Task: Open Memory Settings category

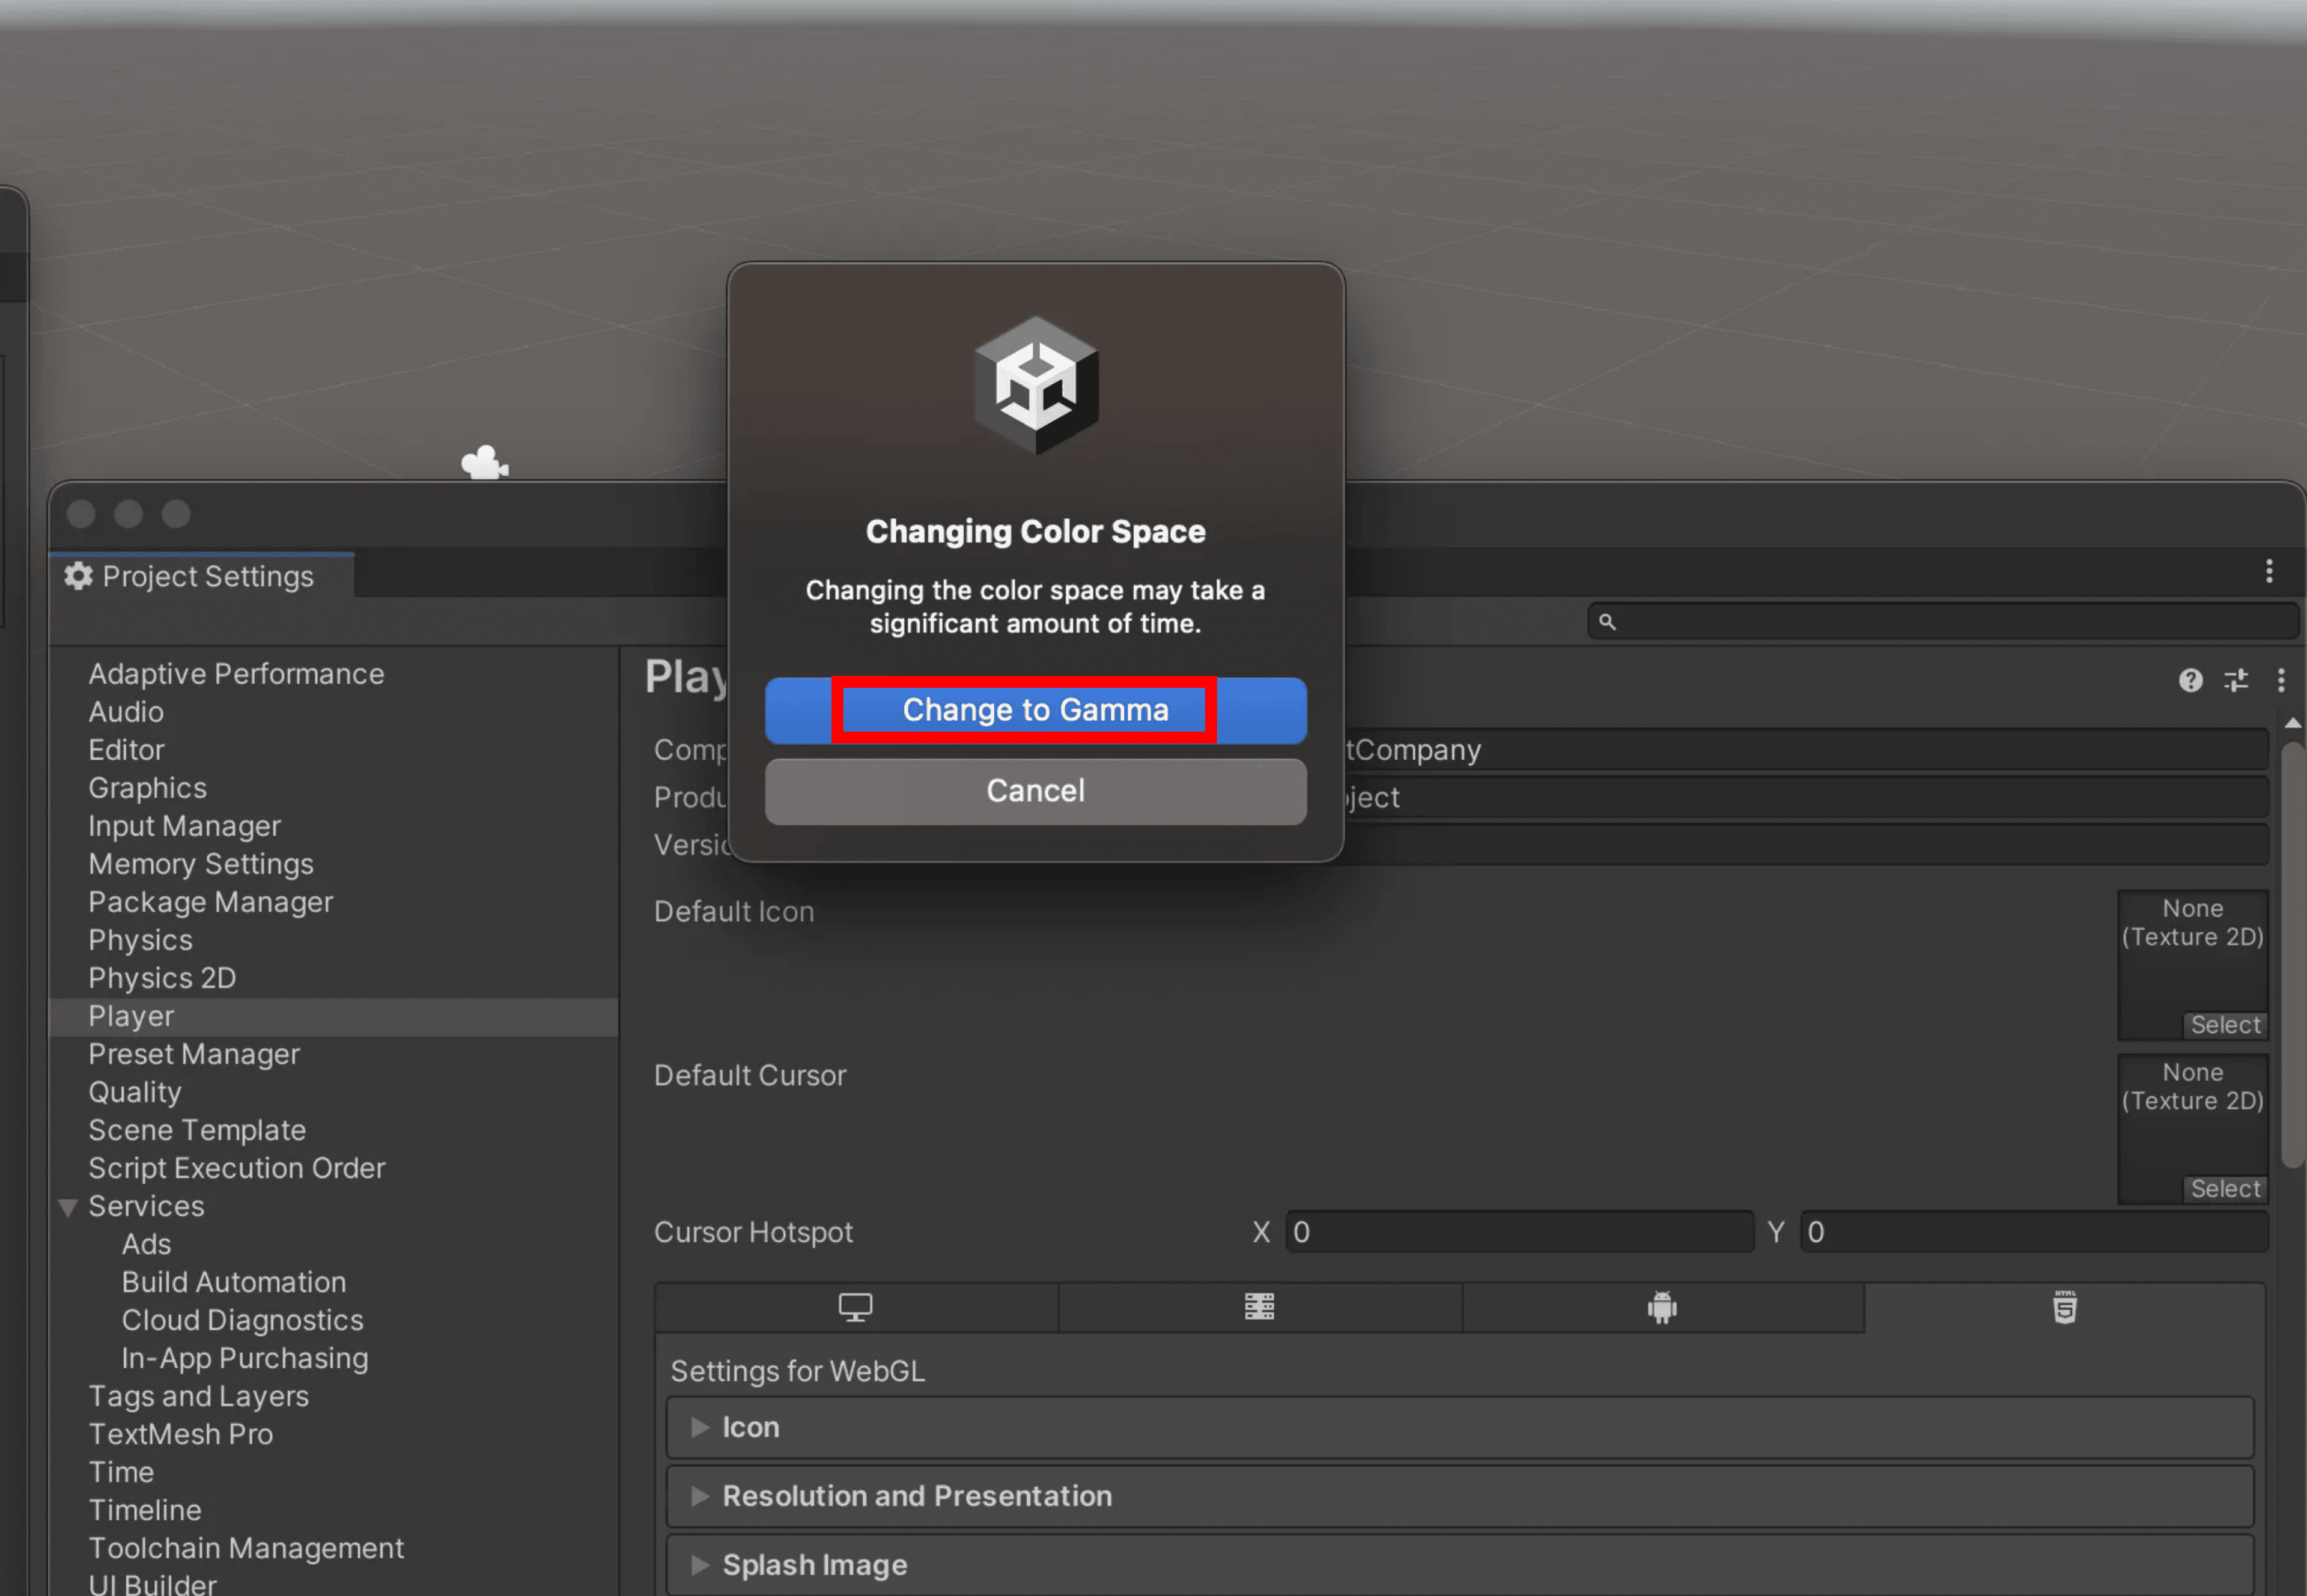Action: point(200,864)
